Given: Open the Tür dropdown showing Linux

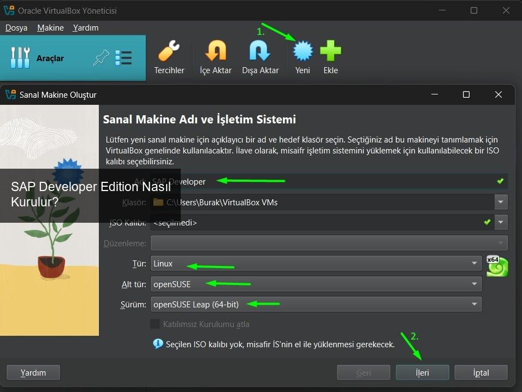Looking at the screenshot, I should tap(316, 264).
